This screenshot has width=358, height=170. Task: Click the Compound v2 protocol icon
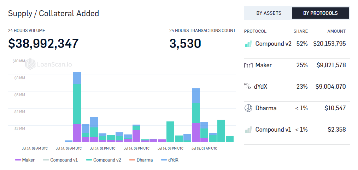248,44
